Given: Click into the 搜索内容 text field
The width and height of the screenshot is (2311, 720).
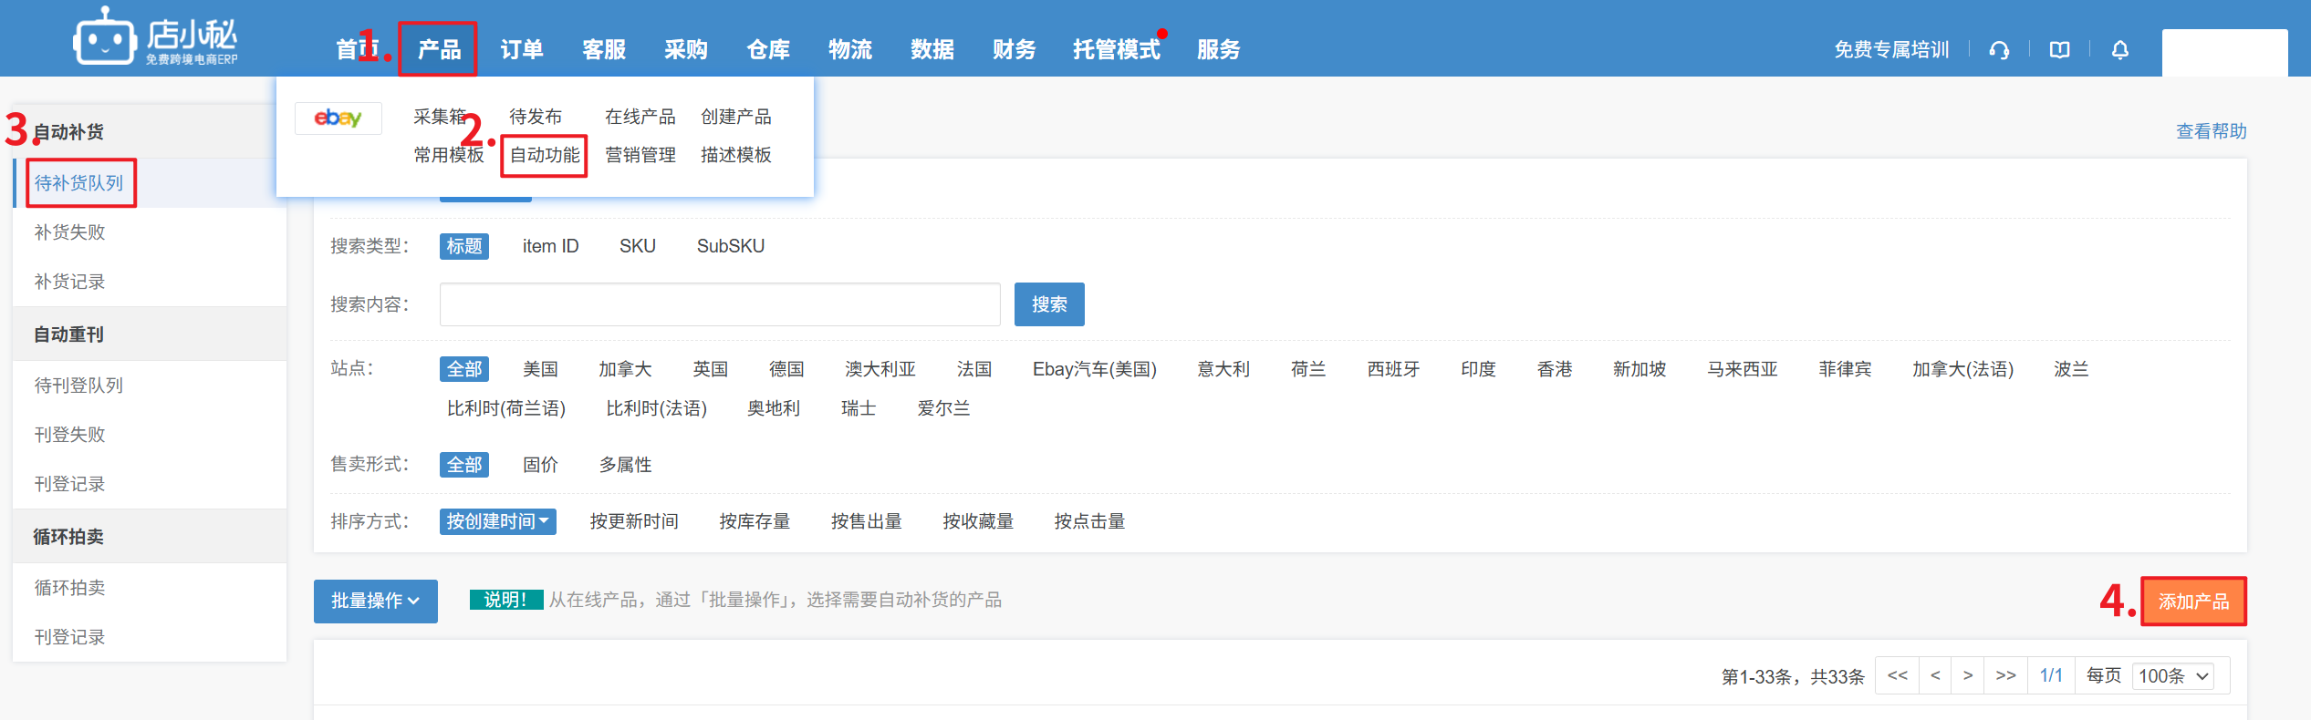Looking at the screenshot, I should click(719, 304).
